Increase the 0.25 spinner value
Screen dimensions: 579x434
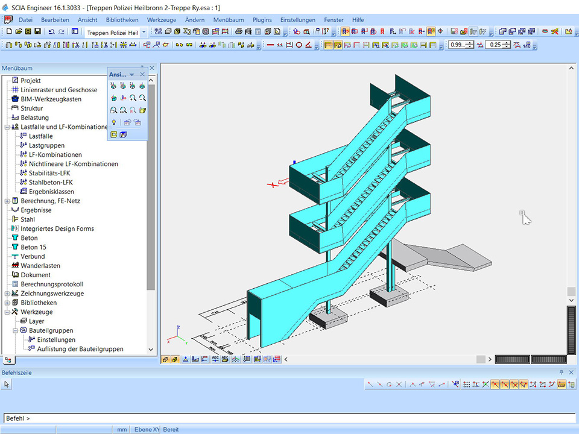pyautogui.click(x=507, y=43)
